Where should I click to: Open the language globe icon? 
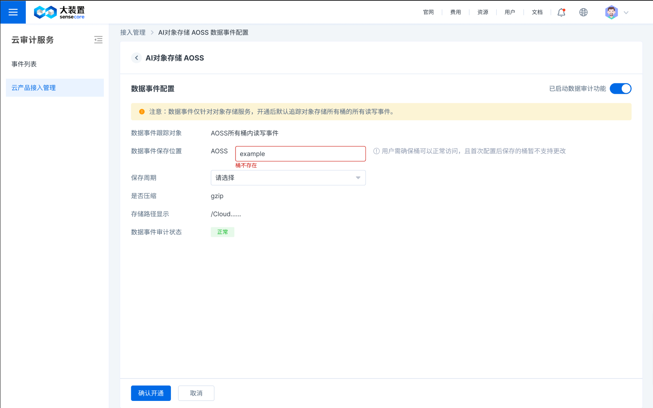point(583,12)
